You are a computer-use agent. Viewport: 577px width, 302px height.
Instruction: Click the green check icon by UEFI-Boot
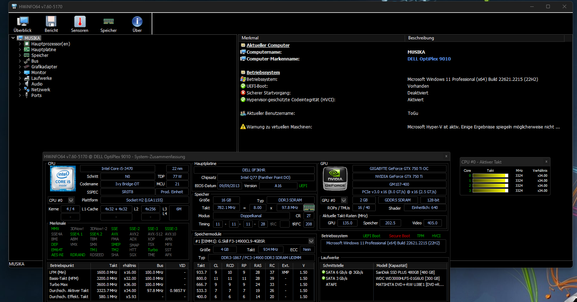click(243, 86)
